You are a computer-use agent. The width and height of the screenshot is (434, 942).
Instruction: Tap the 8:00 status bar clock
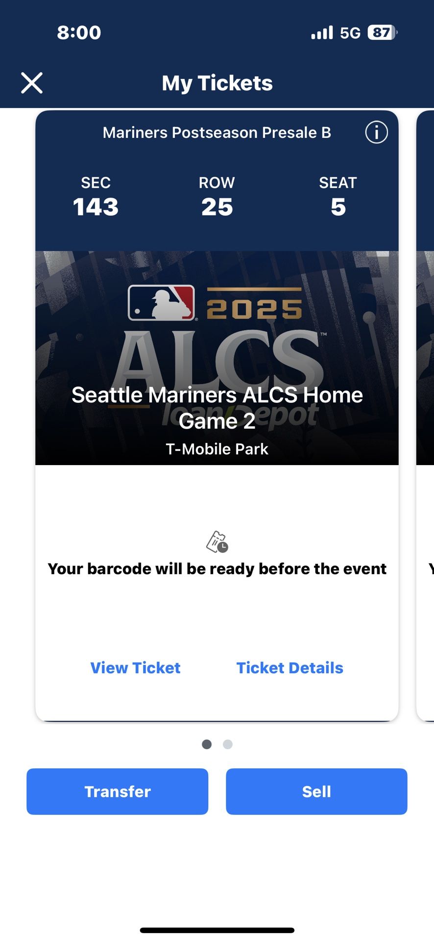(79, 33)
